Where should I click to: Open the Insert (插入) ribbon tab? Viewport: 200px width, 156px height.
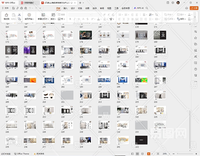(x=66, y=8)
